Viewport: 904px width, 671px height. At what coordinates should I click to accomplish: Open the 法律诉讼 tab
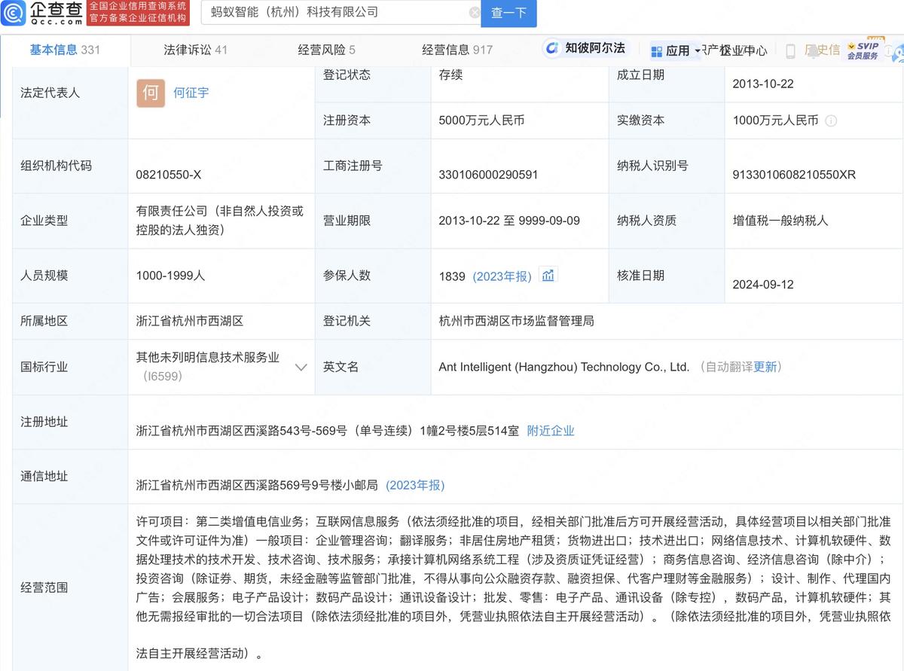(196, 50)
